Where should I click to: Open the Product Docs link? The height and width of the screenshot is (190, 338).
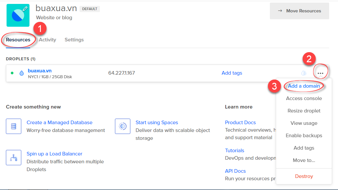tap(240, 123)
